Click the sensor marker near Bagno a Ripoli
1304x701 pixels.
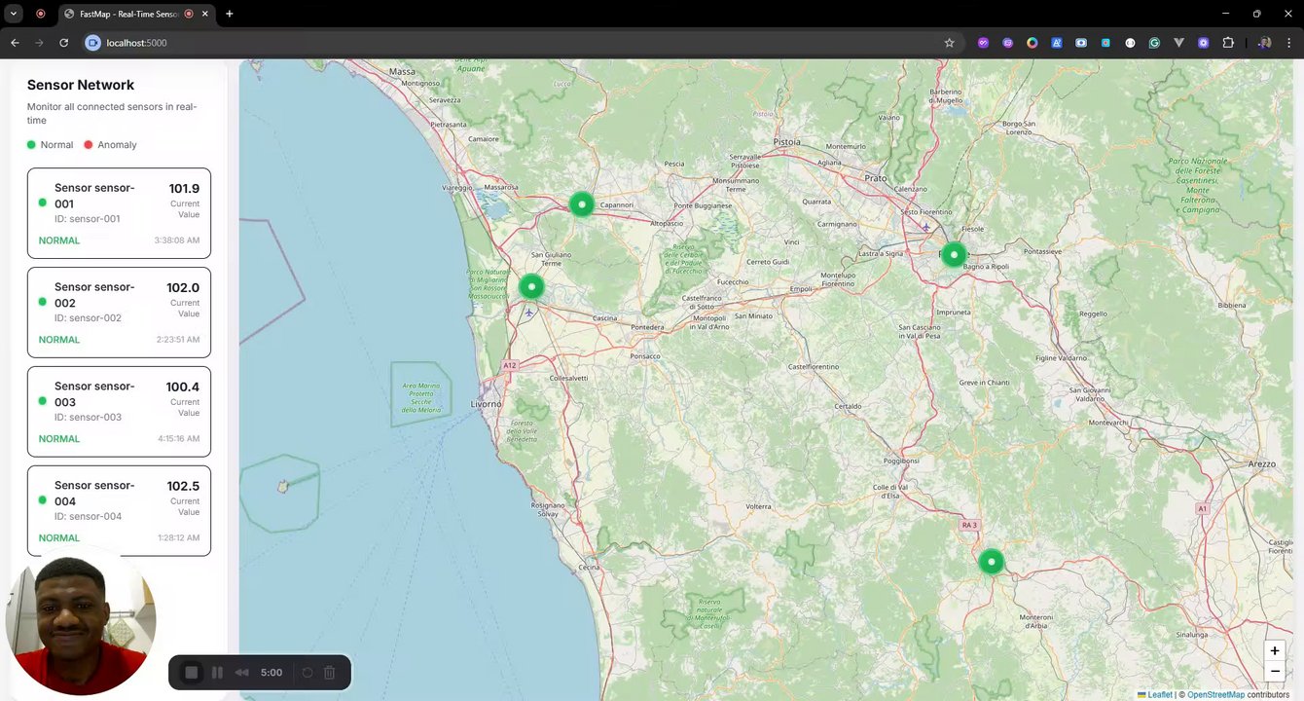tap(954, 254)
